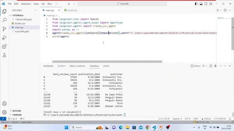Open the Search view in activity bar
Screen dimensions: 234x131
4,20
